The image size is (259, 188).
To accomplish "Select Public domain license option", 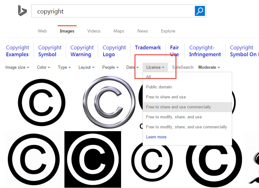I will (159, 87).
